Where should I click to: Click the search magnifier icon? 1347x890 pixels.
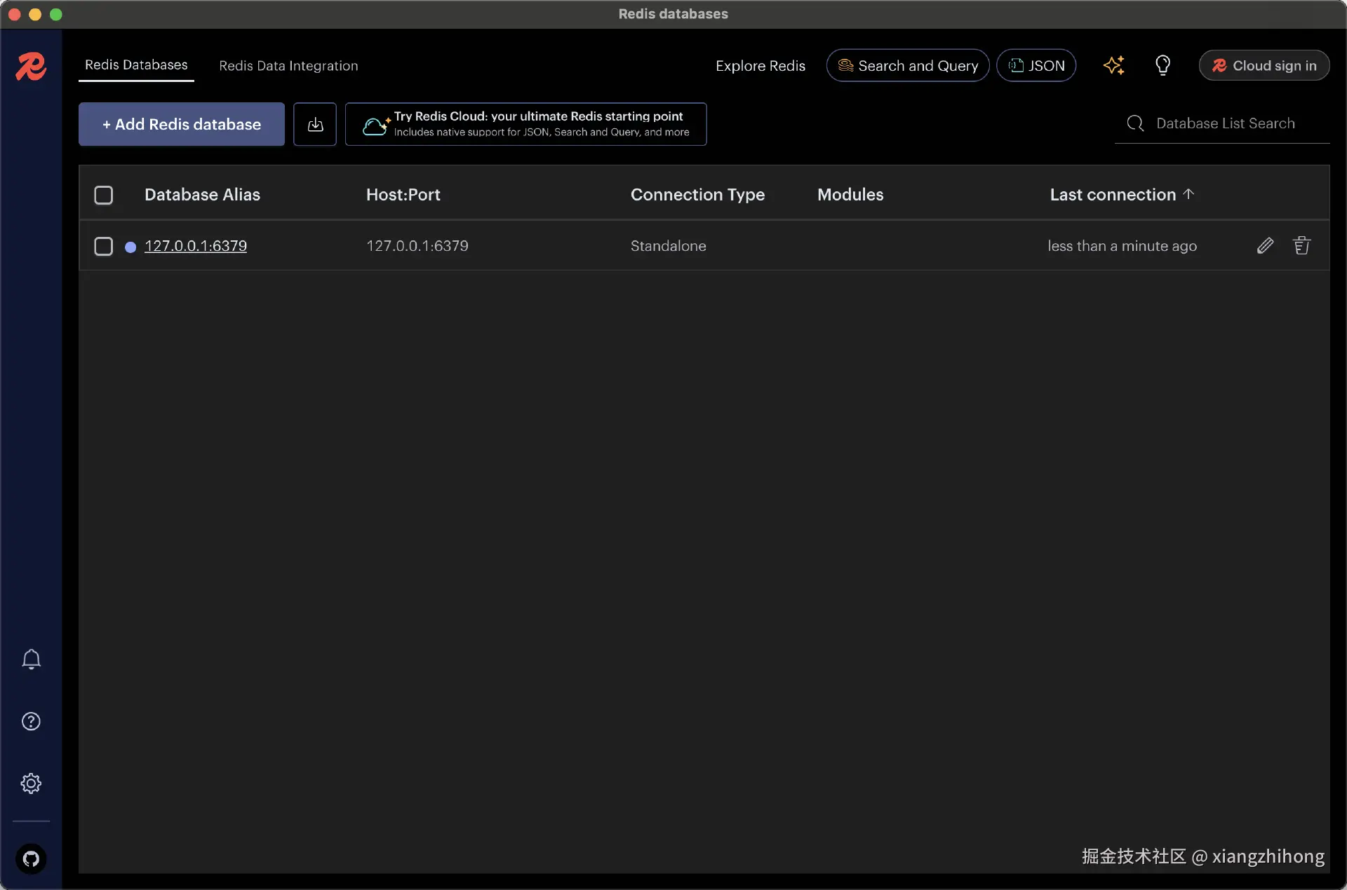point(1135,123)
